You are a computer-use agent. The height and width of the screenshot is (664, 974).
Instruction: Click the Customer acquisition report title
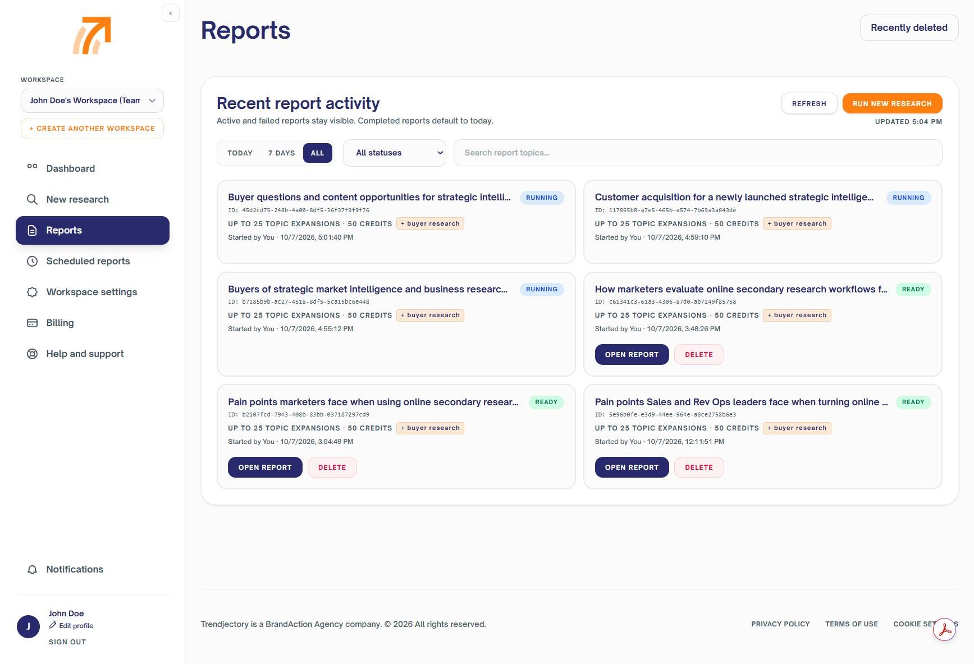734,197
